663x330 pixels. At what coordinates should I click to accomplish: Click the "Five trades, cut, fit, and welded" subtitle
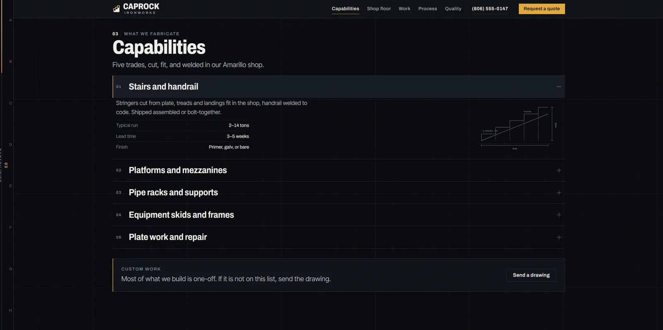pyautogui.click(x=188, y=65)
